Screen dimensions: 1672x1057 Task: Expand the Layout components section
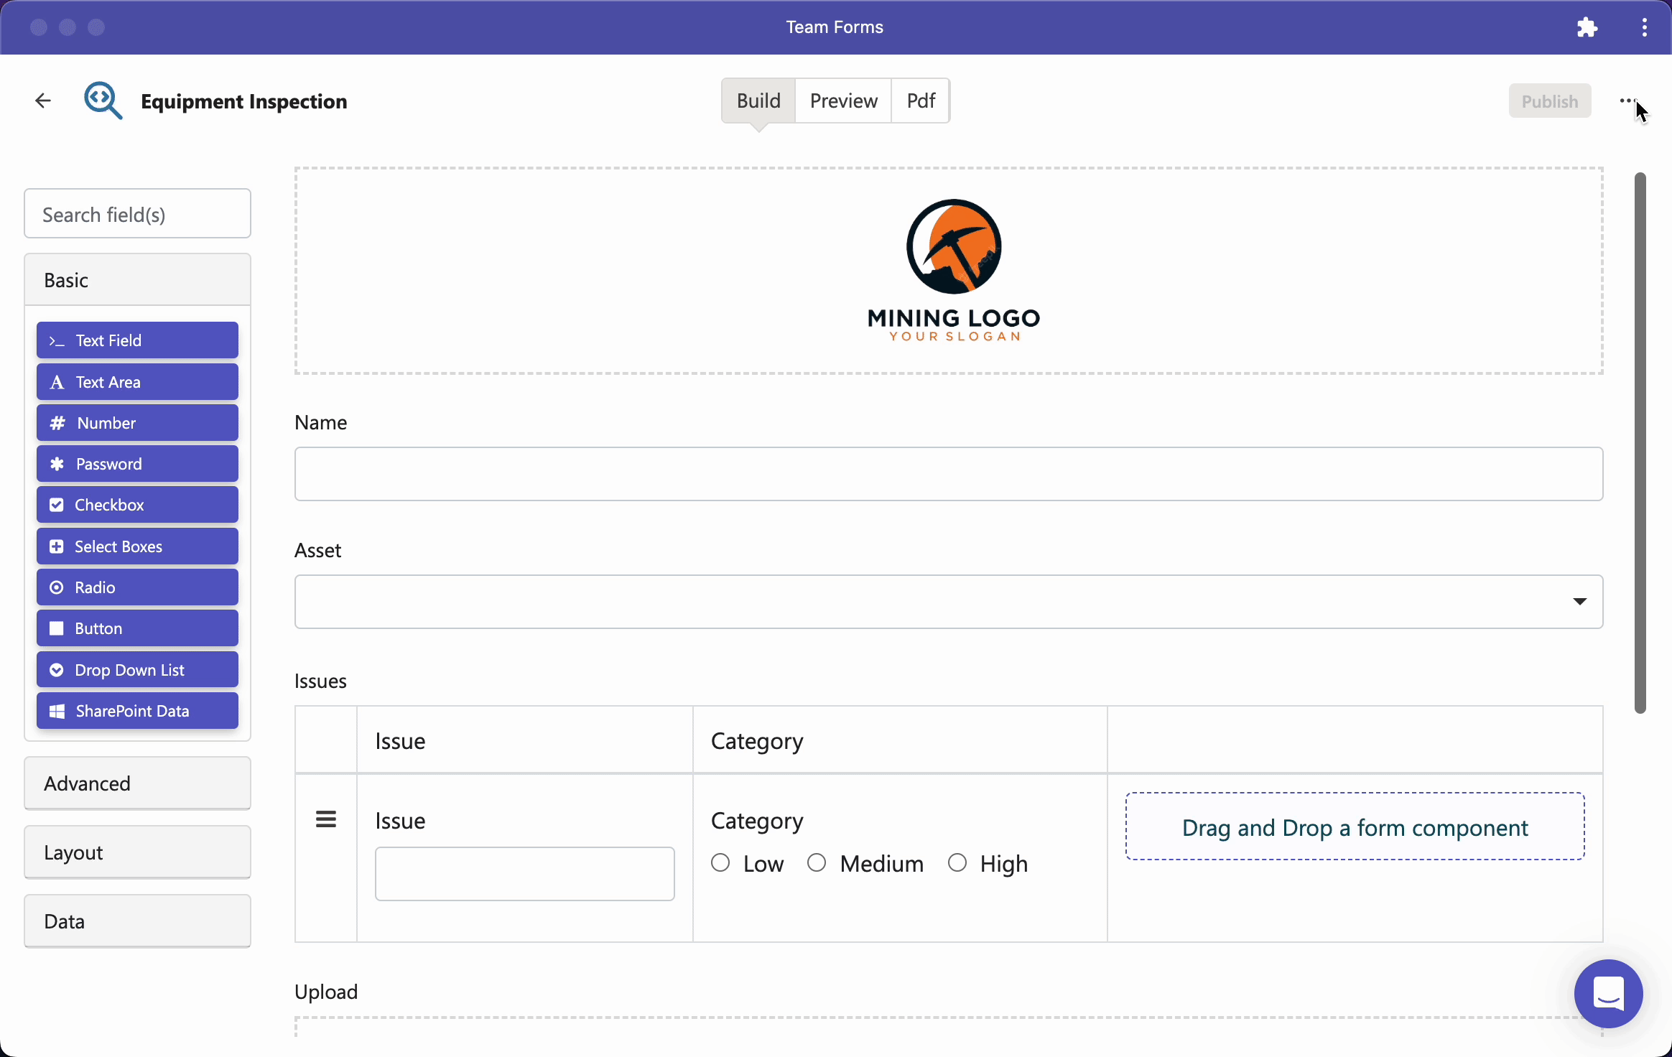click(x=137, y=852)
